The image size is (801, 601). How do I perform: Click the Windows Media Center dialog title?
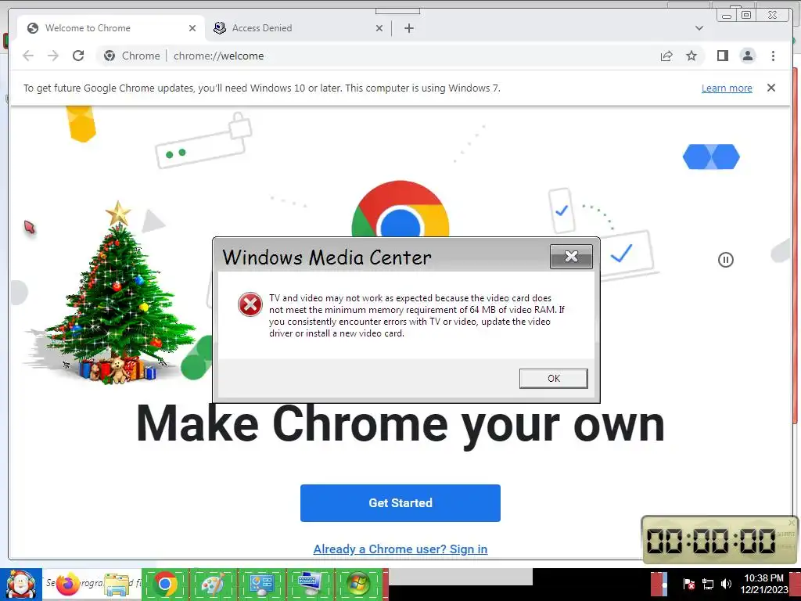[x=326, y=257]
